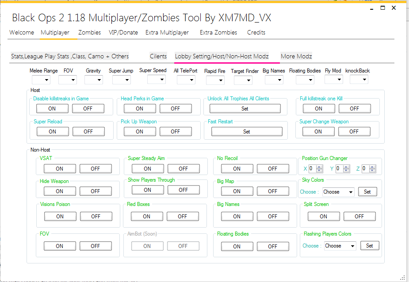Turn OFF Super Reload
This screenshot has width=409, height=282.
tap(88, 131)
